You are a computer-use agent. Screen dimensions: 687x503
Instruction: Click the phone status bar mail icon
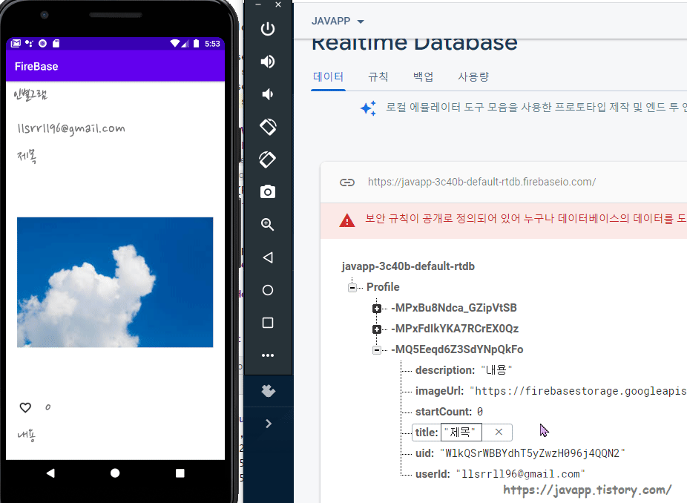click(16, 43)
